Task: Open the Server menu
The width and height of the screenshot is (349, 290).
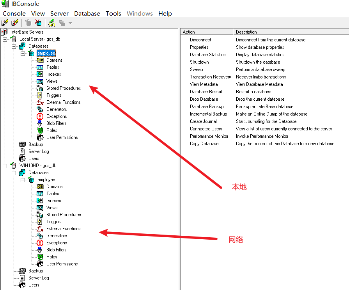Action: pos(59,14)
